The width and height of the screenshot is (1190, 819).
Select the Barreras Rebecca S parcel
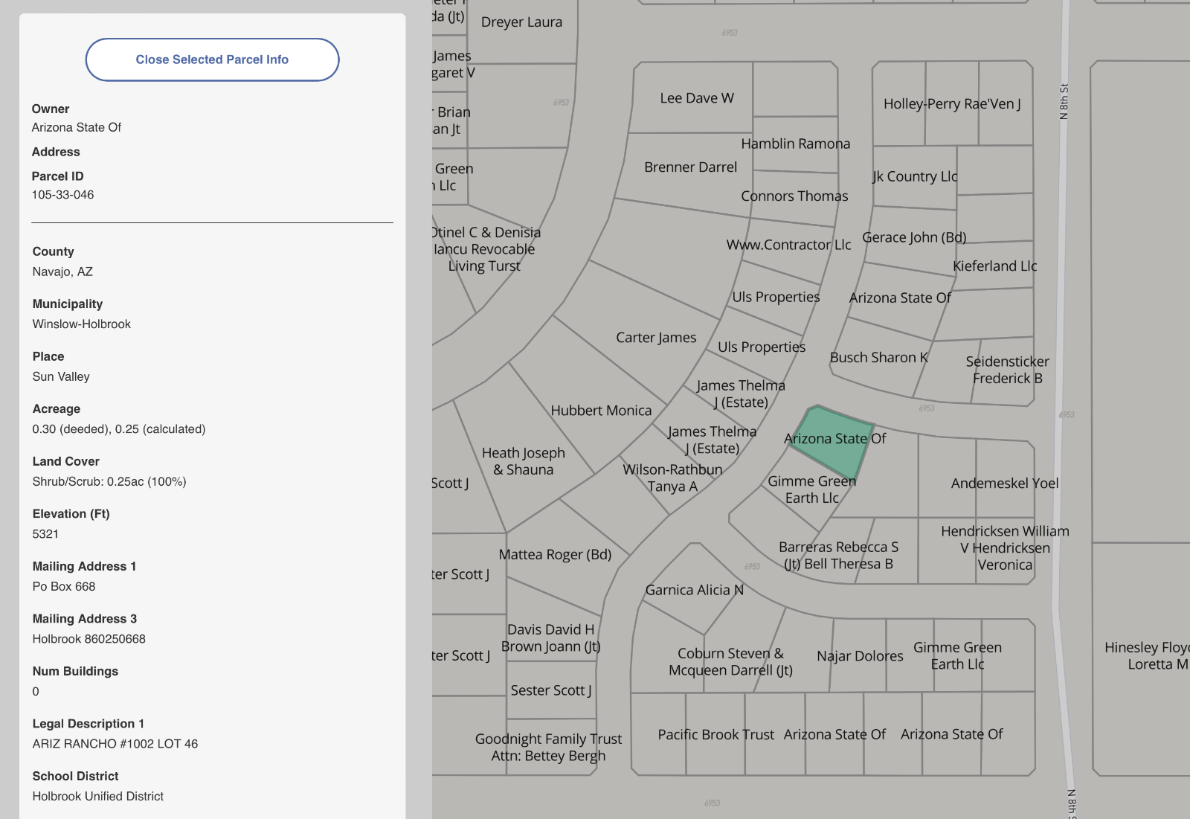click(x=838, y=556)
